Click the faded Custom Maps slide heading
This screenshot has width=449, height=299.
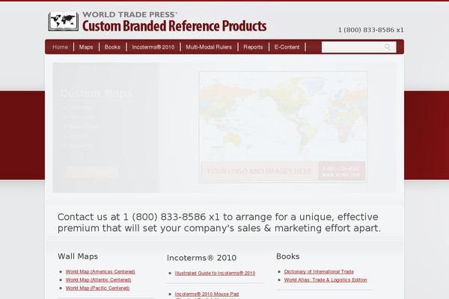(97, 93)
